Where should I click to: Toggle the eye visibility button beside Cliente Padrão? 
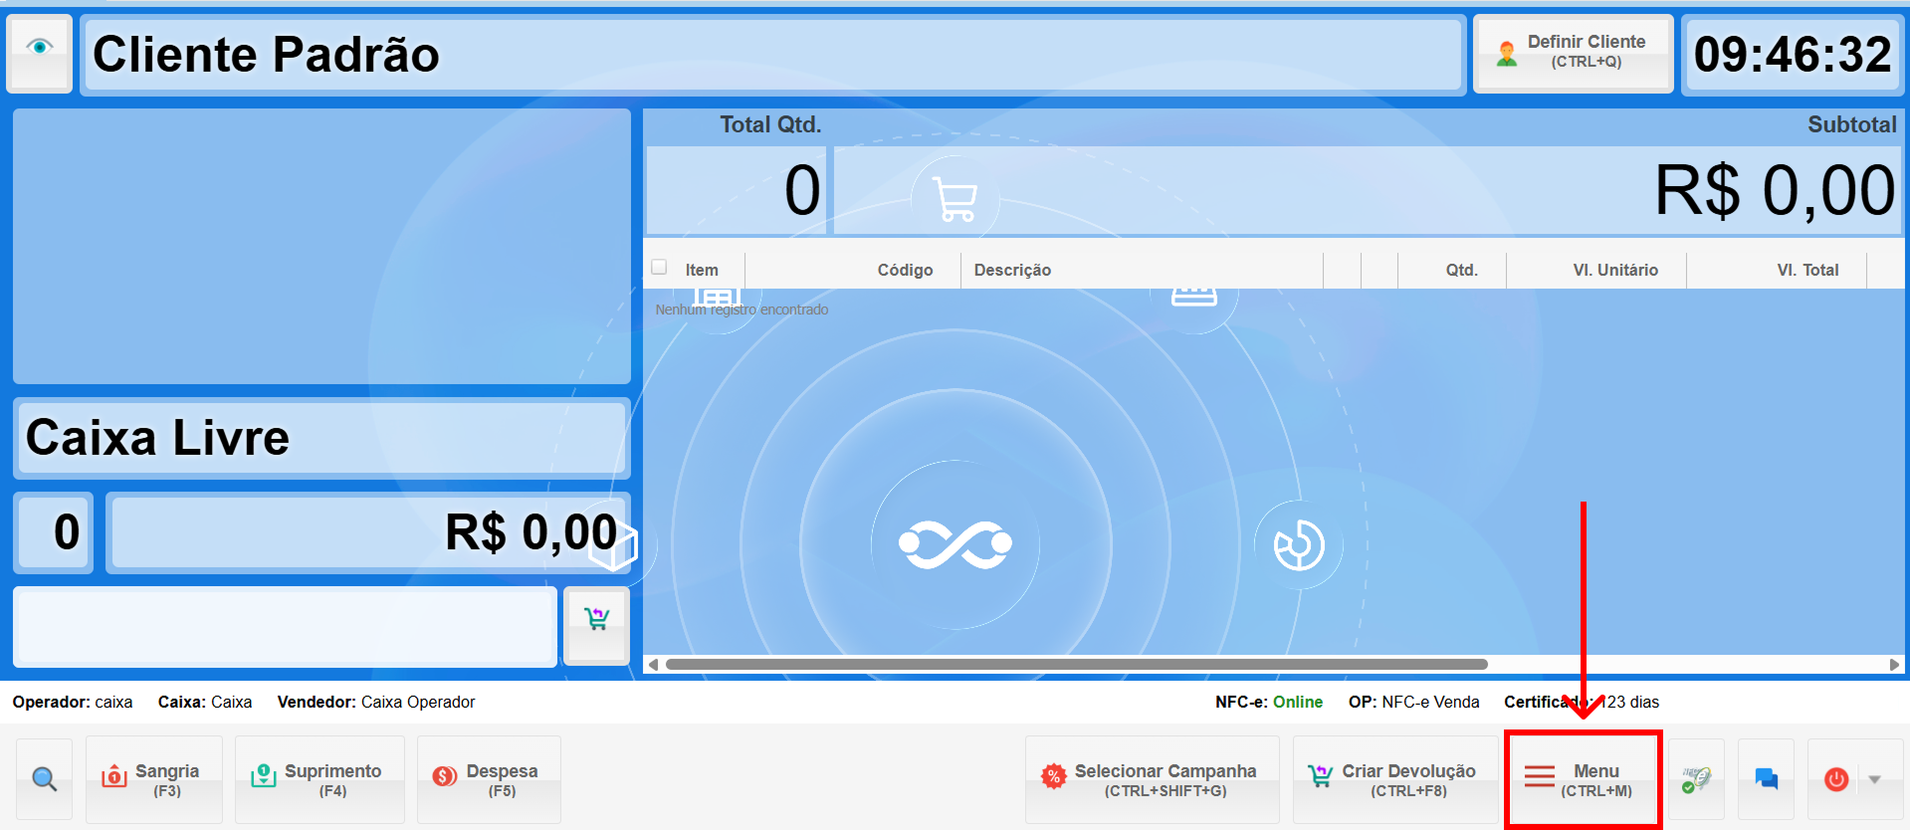coord(40,52)
